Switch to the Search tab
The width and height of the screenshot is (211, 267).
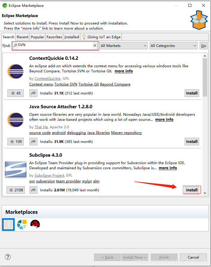(x=8, y=37)
